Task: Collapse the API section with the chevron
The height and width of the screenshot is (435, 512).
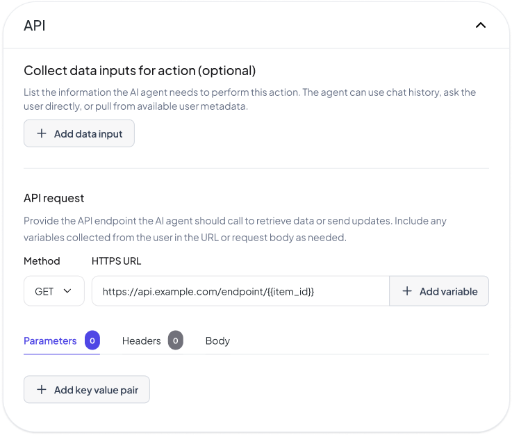Action: 480,25
